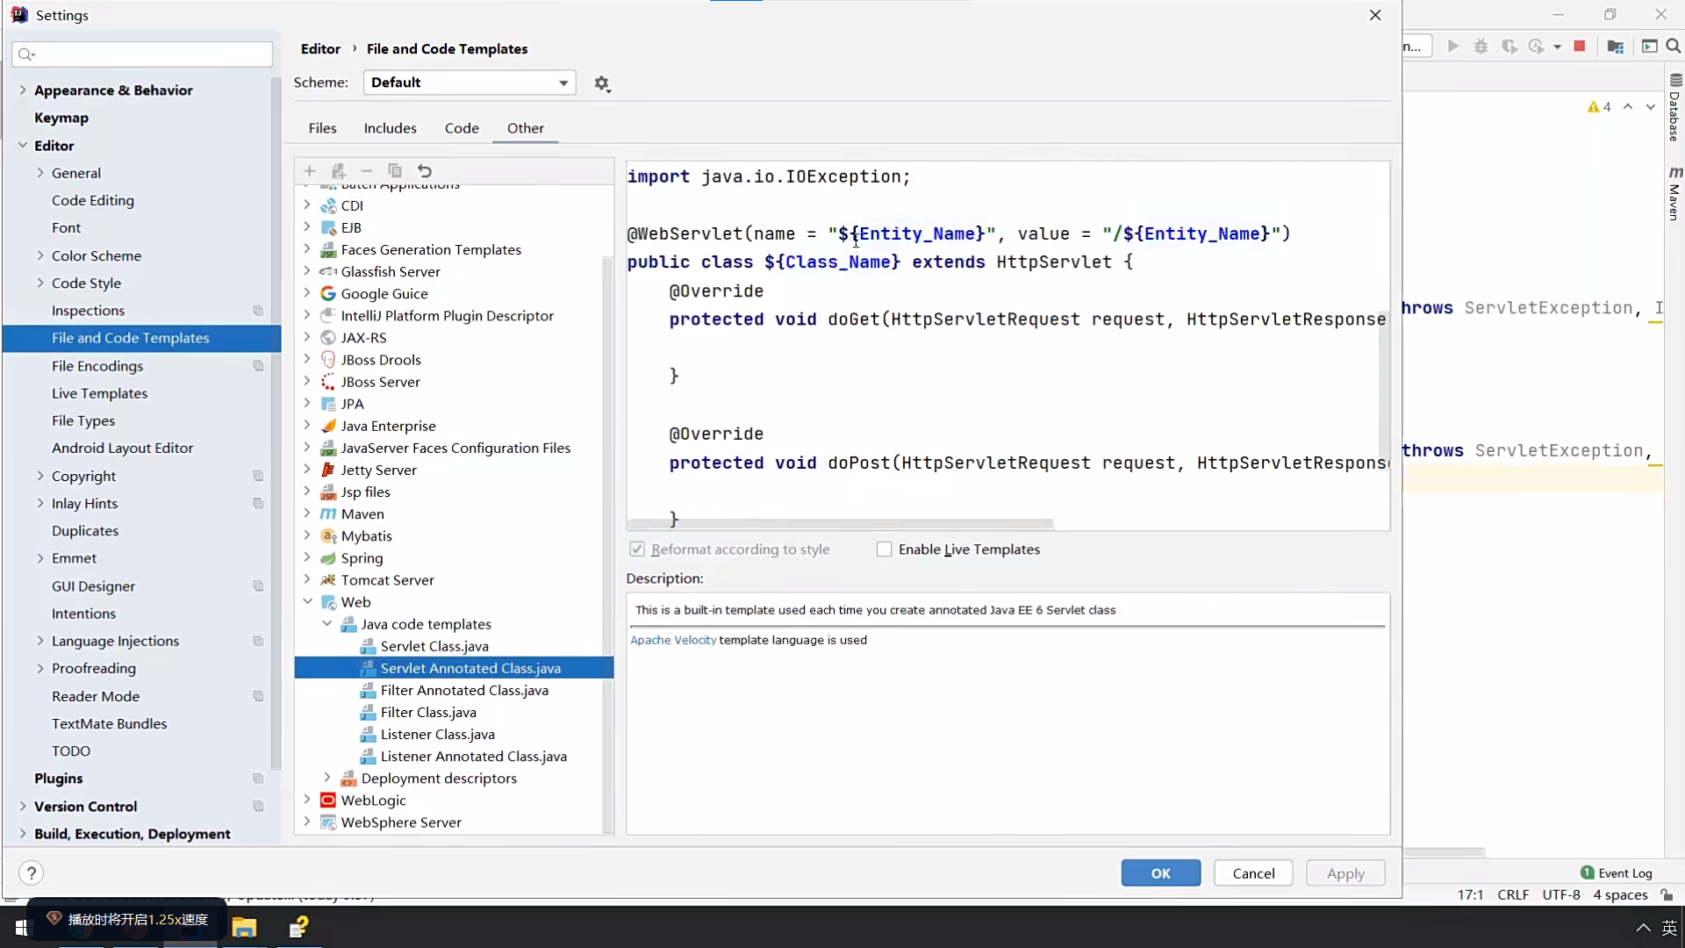Open the Maven tool window sidebar
1685x948 pixels.
1674,193
